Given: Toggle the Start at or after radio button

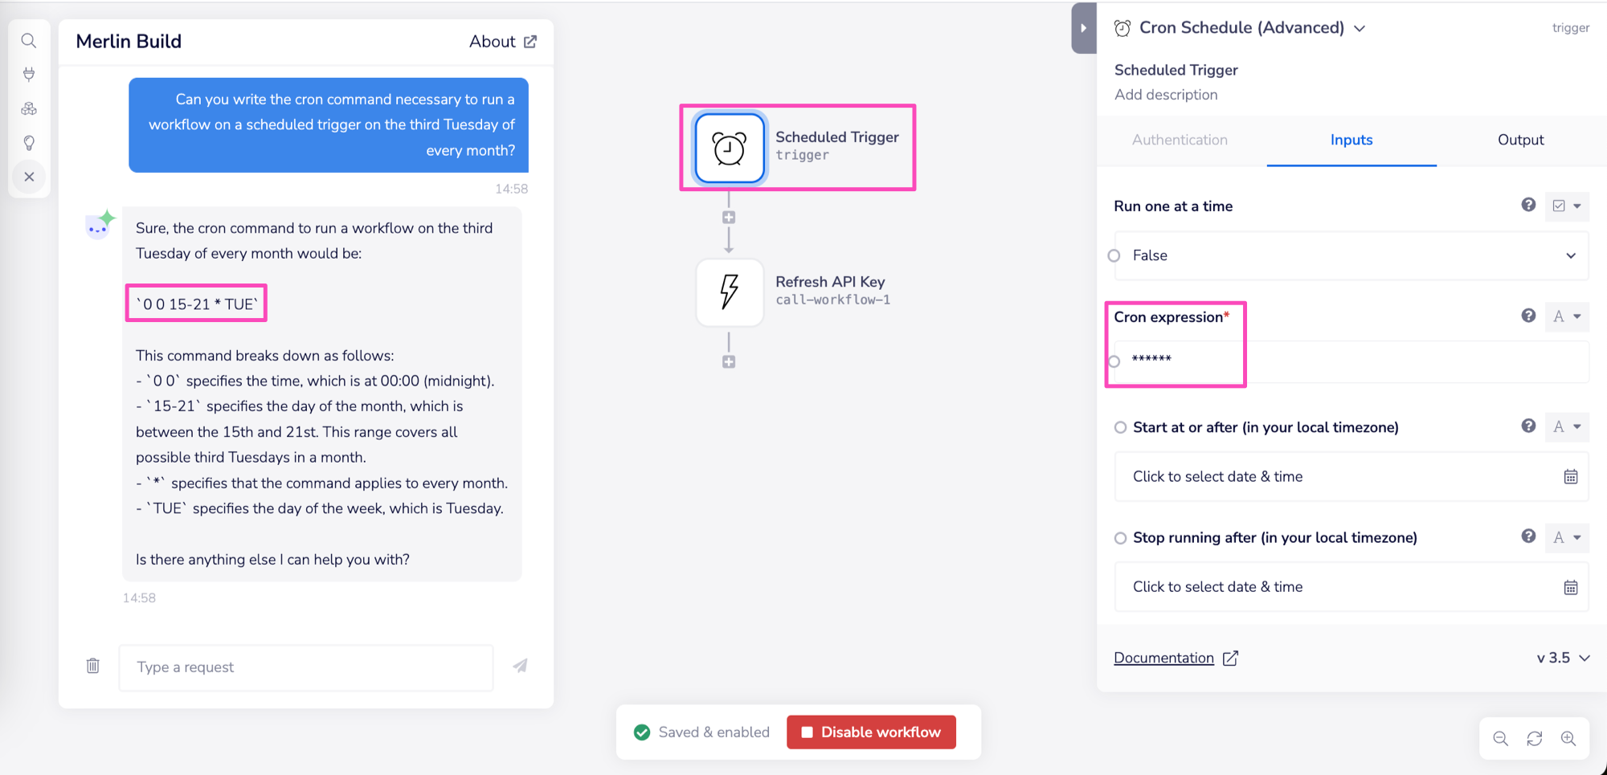Looking at the screenshot, I should [1121, 427].
